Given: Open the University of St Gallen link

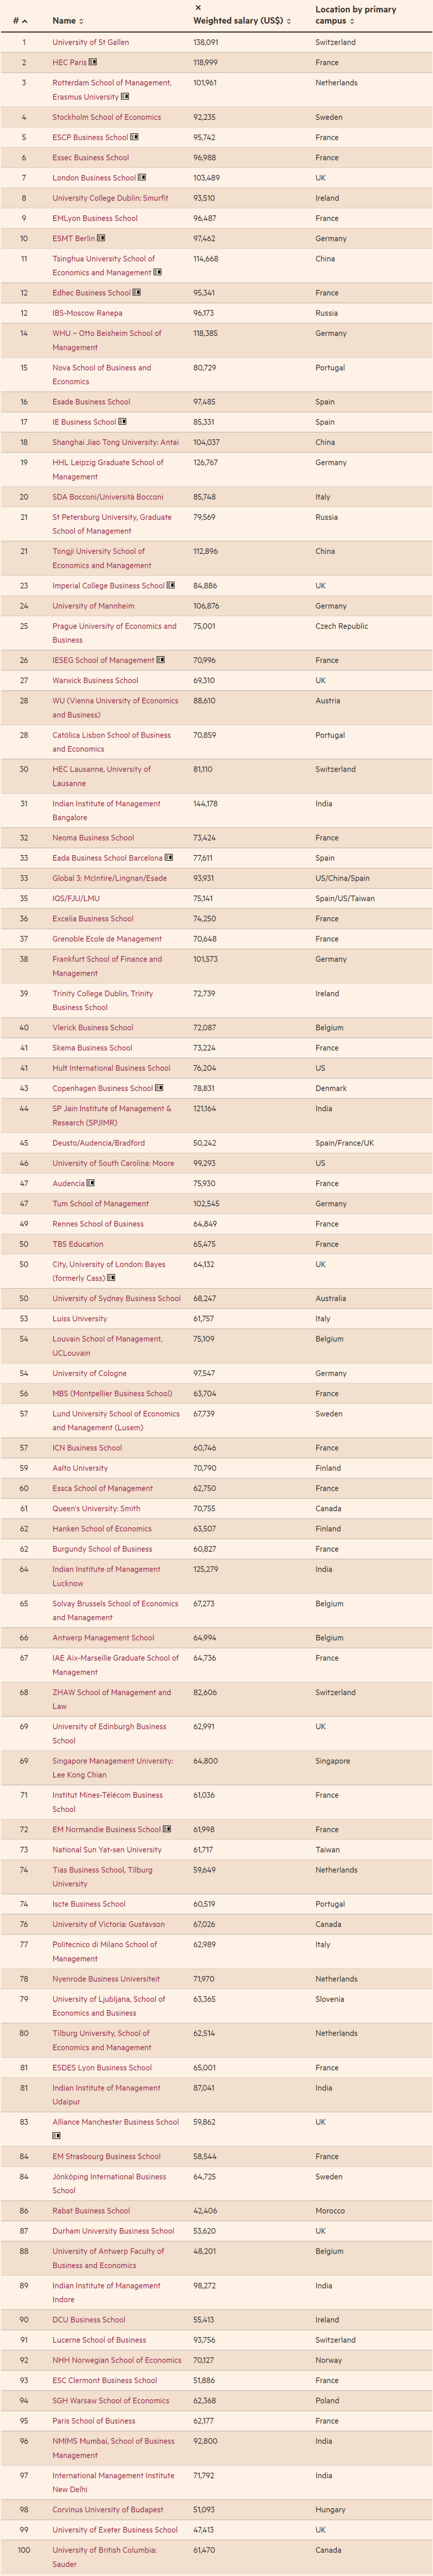Looking at the screenshot, I should [91, 42].
